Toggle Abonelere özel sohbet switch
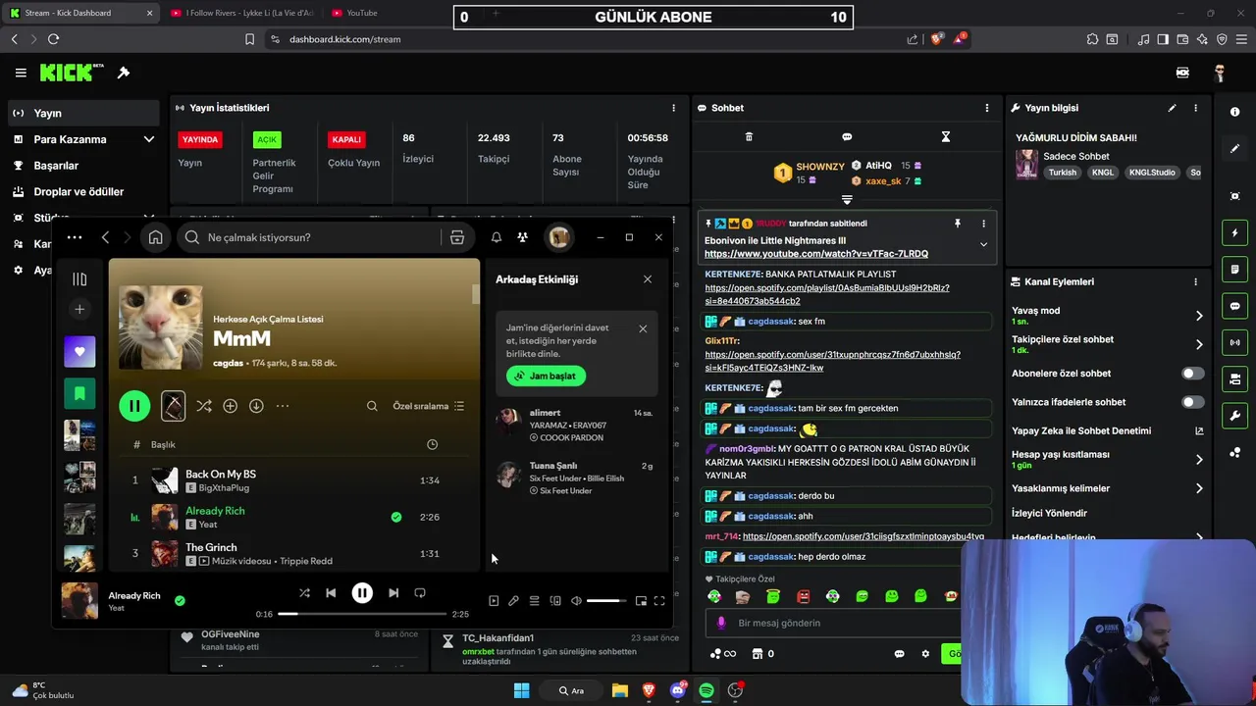1256x706 pixels. 1192,374
